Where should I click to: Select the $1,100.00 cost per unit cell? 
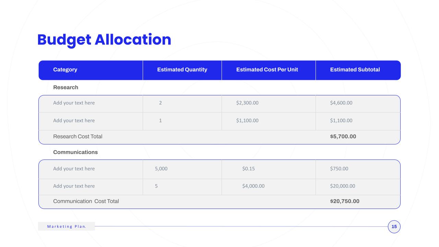[269, 121]
